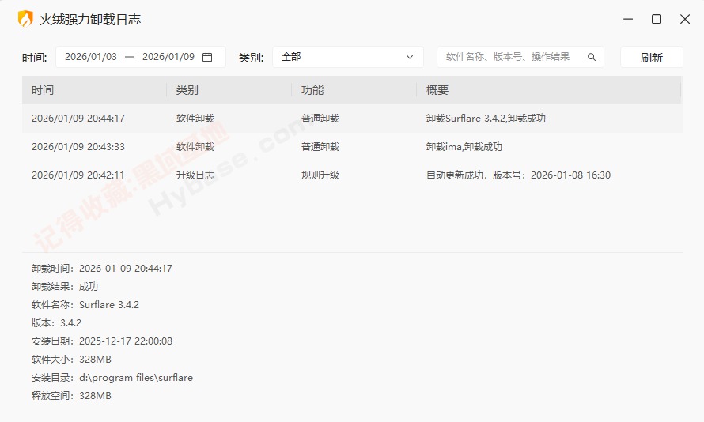Open the calendar date picker icon

[207, 57]
